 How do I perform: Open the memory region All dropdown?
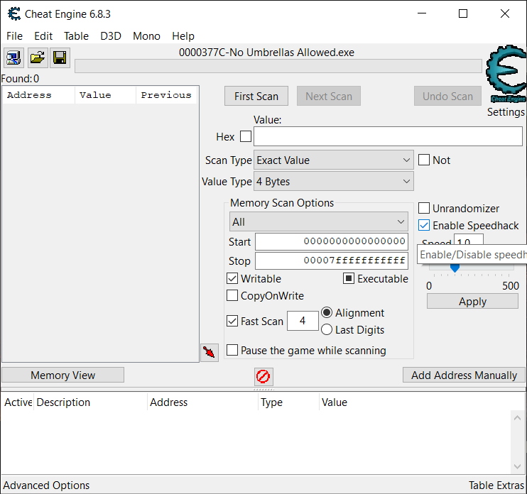pos(319,221)
